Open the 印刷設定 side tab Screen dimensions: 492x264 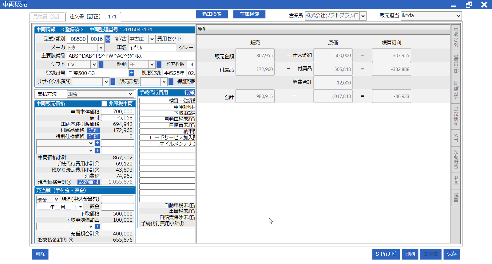[x=455, y=37]
